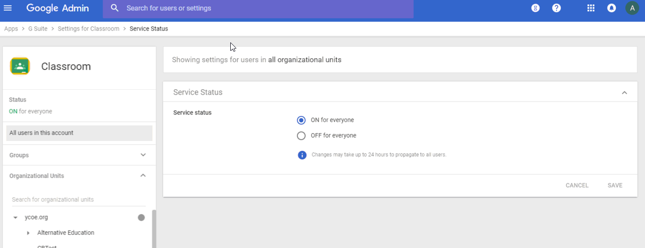The image size is (645, 248).
Task: Open the Help question mark icon
Action: click(x=556, y=8)
